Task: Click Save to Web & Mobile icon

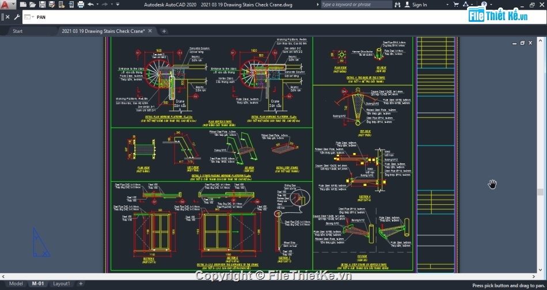Action: (x=71, y=5)
